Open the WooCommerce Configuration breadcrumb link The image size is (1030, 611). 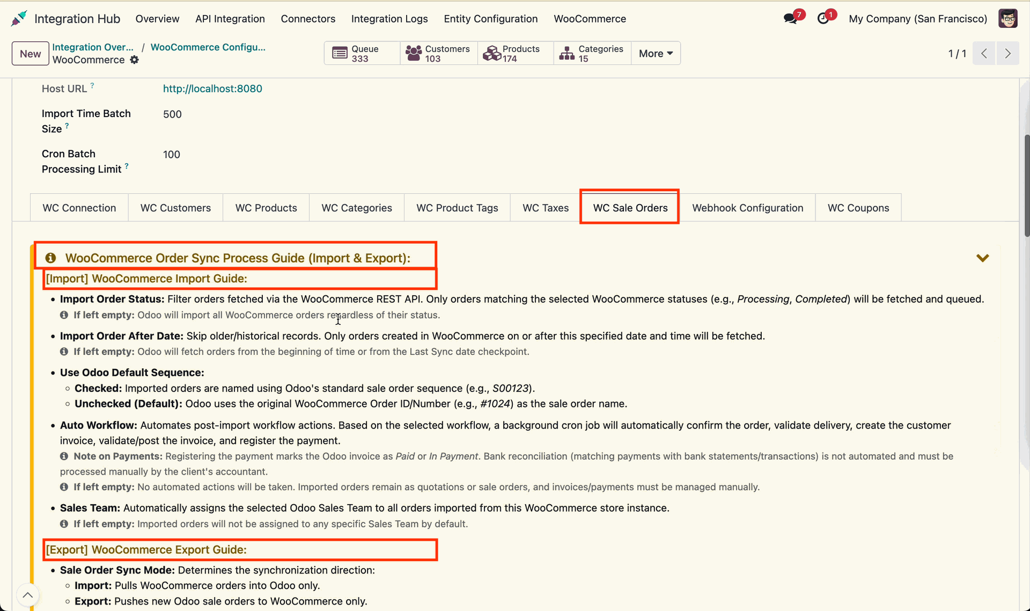click(x=208, y=47)
